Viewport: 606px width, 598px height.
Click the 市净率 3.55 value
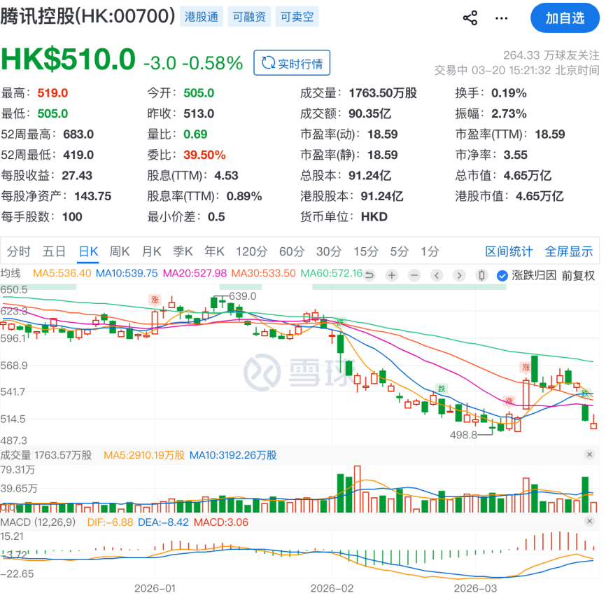click(x=515, y=155)
